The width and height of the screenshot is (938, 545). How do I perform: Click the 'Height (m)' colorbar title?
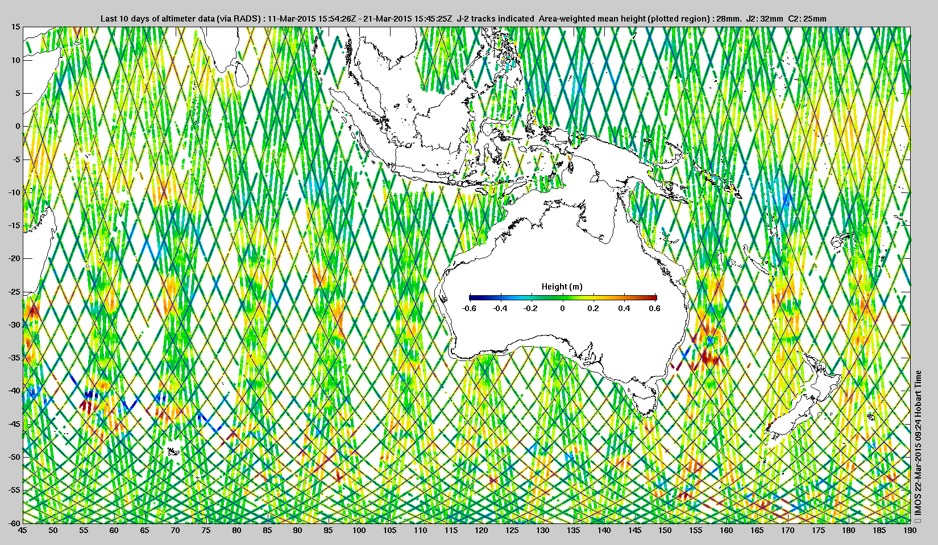[x=562, y=287]
